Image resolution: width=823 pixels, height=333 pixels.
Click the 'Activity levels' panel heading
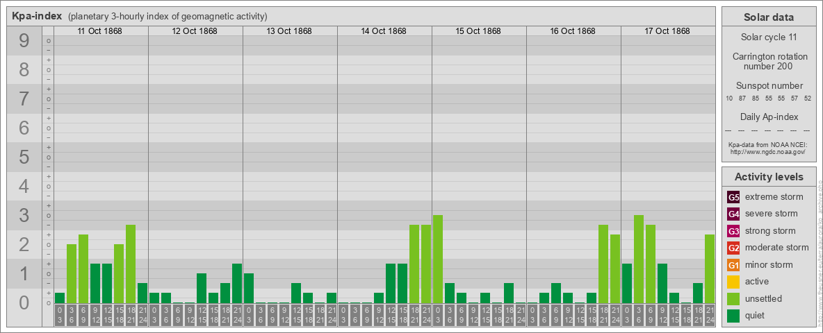769,177
